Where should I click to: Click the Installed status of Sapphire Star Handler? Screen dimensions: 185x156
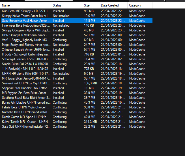pos(58,88)
